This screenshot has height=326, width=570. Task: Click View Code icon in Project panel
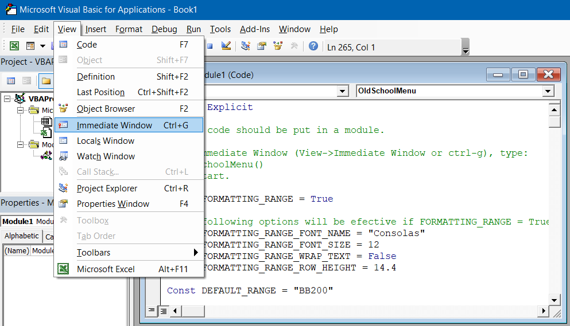[x=11, y=81]
